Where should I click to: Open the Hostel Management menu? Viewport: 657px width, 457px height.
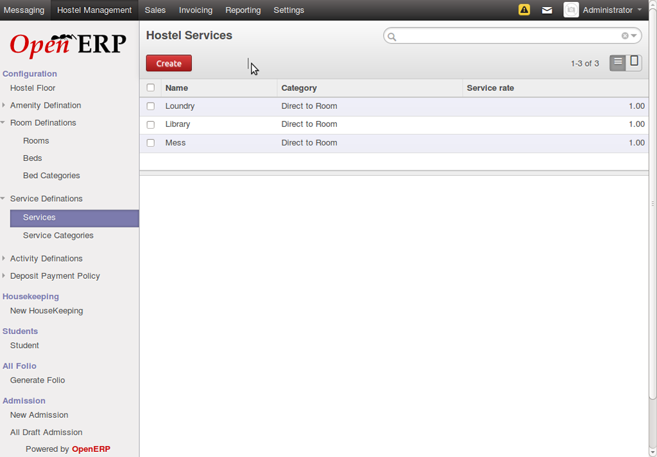click(94, 10)
